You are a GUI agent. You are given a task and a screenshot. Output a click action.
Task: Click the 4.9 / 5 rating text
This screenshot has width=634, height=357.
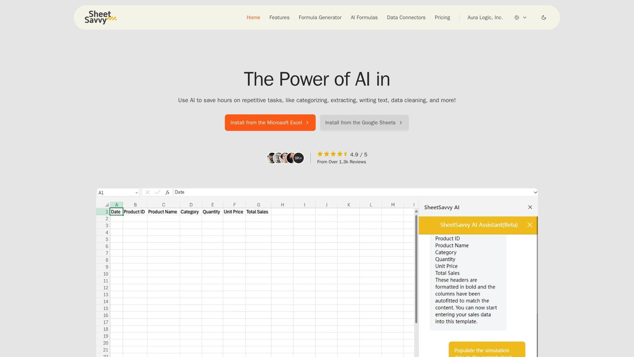359,155
